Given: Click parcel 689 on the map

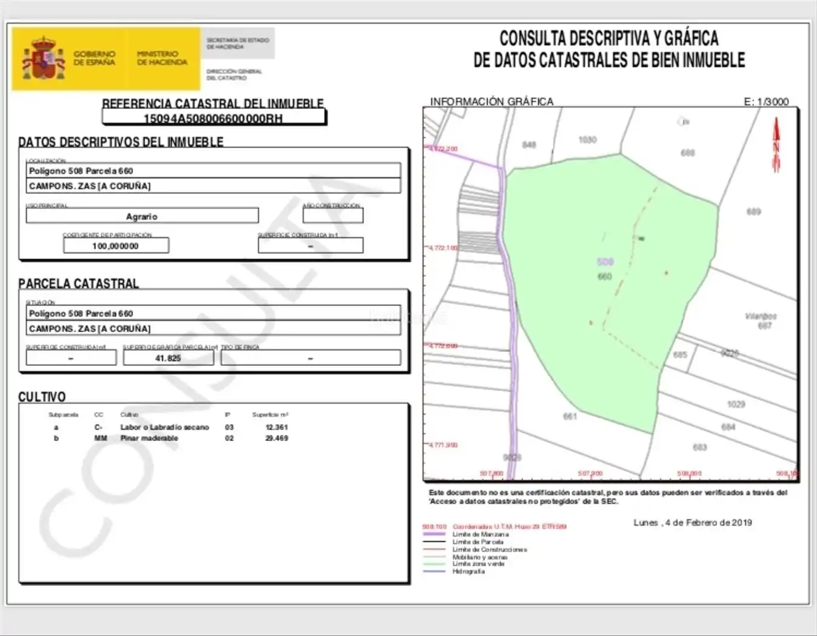Looking at the screenshot, I should click(753, 211).
